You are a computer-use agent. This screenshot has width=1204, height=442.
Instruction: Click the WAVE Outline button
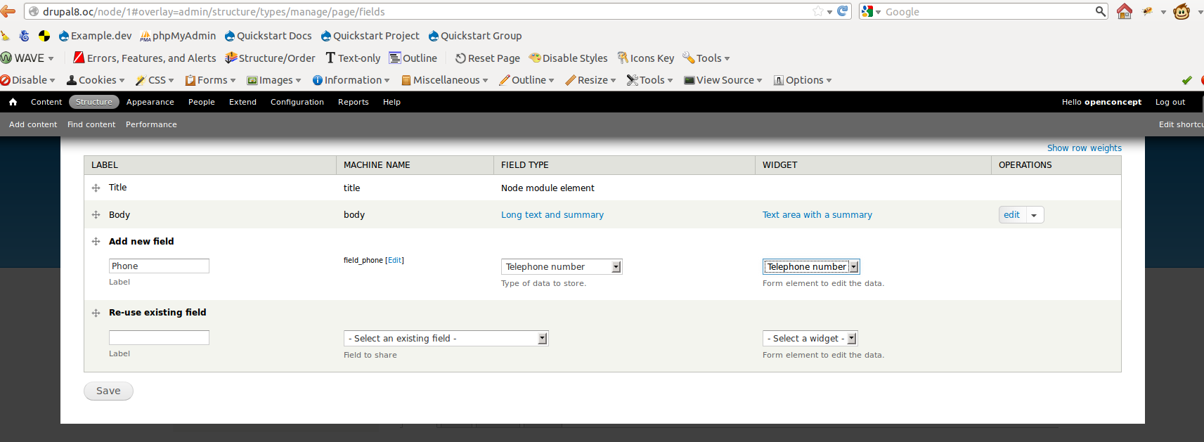[413, 58]
